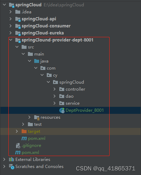Select the springCloud-consumer module label

pyautogui.click(x=46, y=26)
